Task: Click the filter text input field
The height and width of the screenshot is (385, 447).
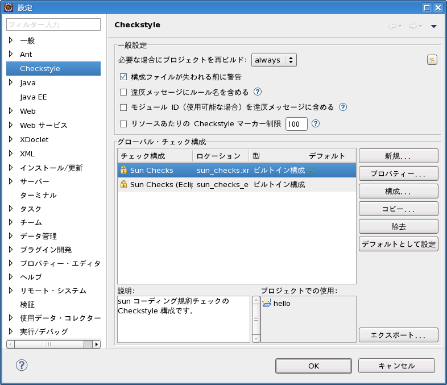Action: 53,24
